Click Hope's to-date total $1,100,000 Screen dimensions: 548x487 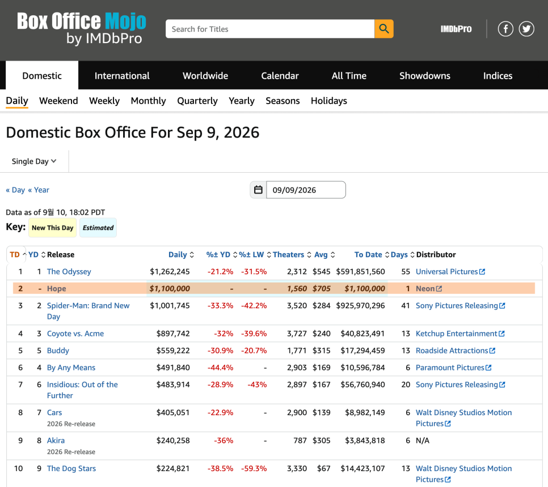click(365, 288)
